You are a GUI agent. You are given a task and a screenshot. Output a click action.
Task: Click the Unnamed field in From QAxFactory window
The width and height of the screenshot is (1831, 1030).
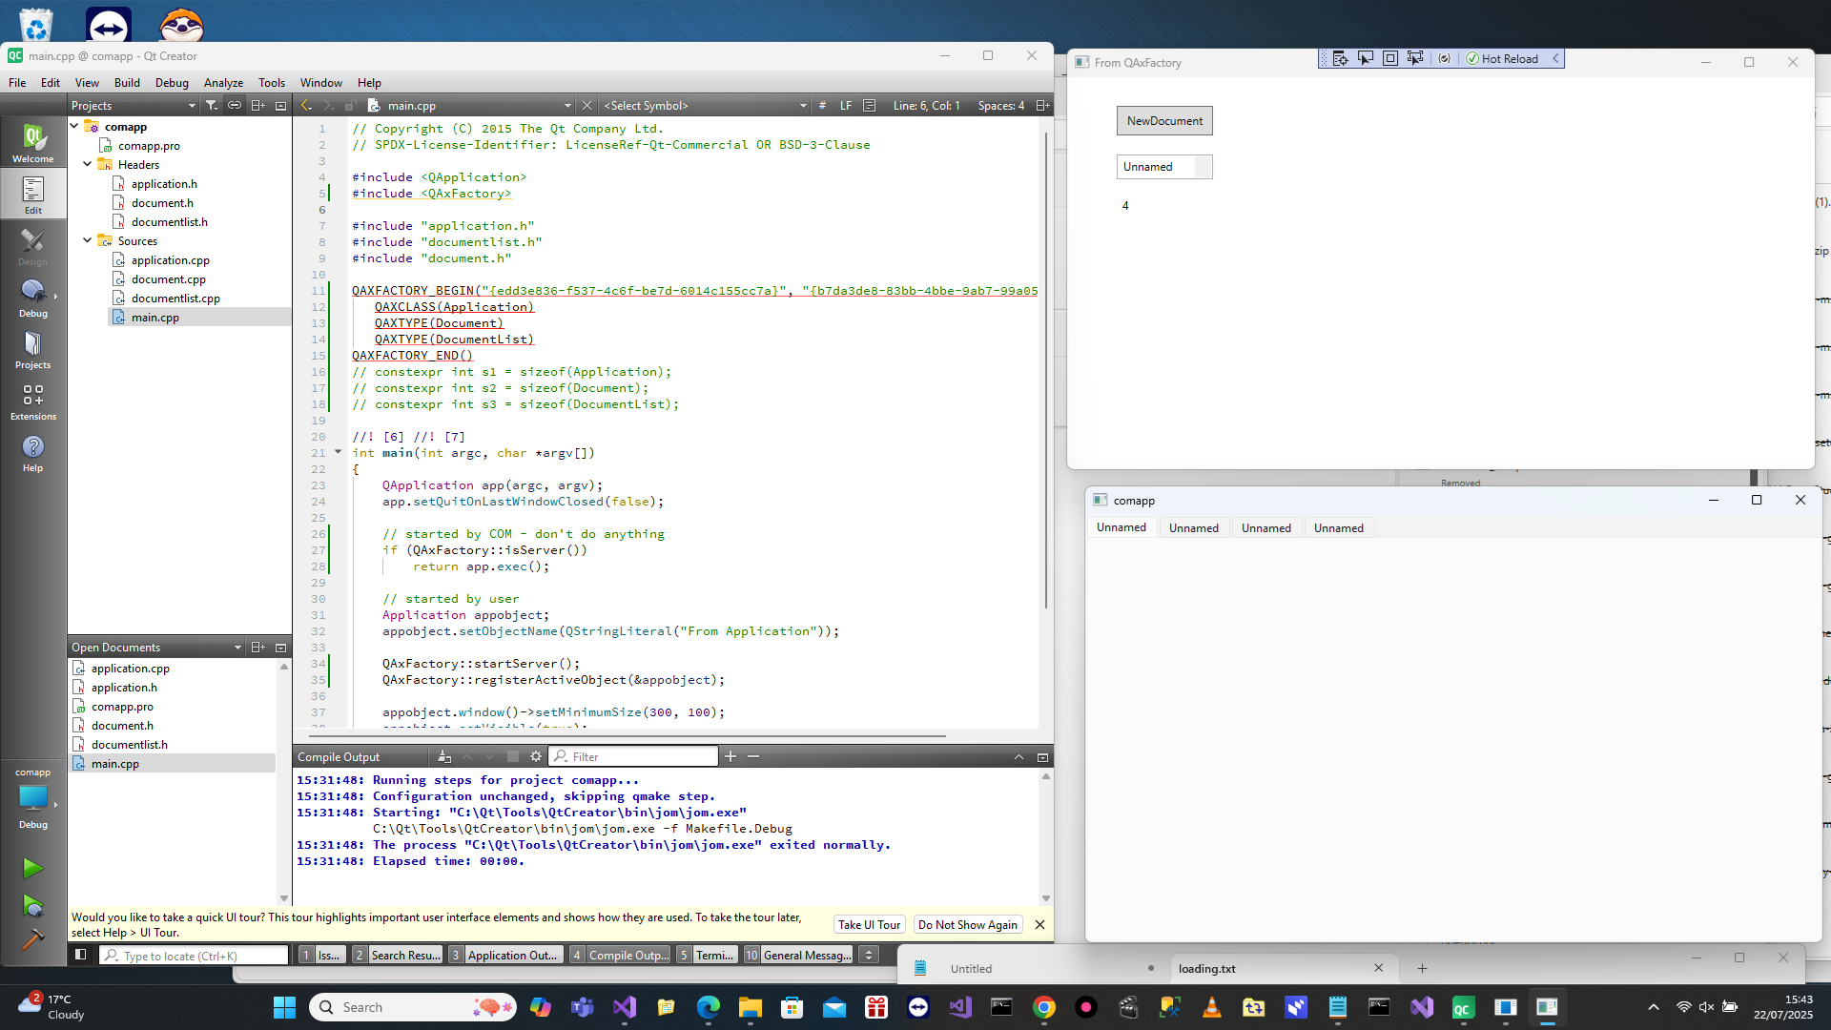[x=1164, y=167]
